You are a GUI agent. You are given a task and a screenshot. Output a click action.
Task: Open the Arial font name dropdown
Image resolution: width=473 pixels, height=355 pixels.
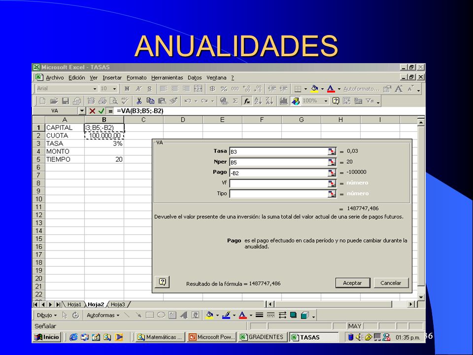point(95,89)
